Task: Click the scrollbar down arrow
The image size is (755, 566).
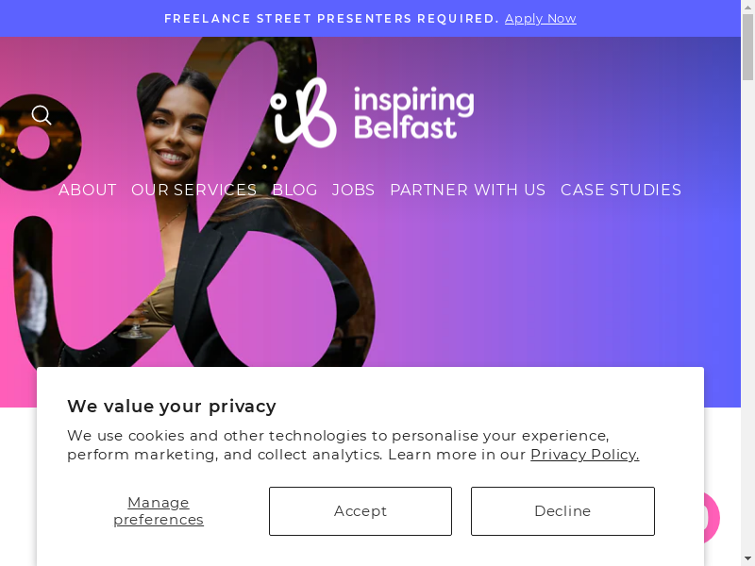Action: point(747,559)
